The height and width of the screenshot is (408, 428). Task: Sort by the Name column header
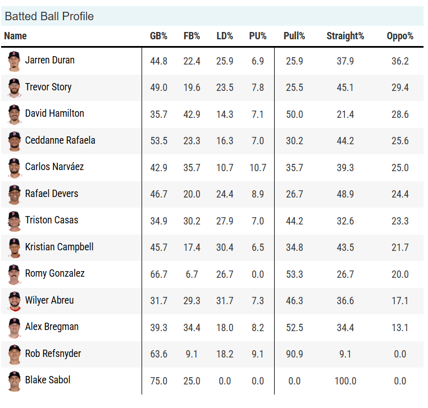(x=15, y=36)
